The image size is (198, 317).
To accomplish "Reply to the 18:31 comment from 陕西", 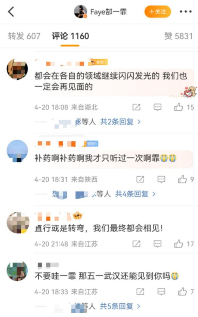I will point(161,179).
